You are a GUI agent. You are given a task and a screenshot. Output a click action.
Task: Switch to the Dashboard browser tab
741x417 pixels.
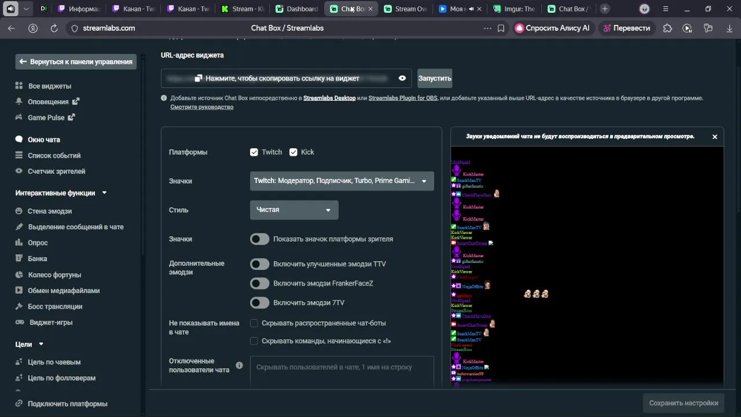click(x=296, y=9)
